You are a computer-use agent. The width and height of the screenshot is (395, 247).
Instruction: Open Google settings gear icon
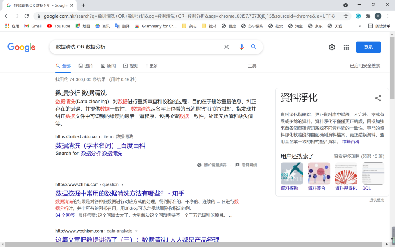332,47
